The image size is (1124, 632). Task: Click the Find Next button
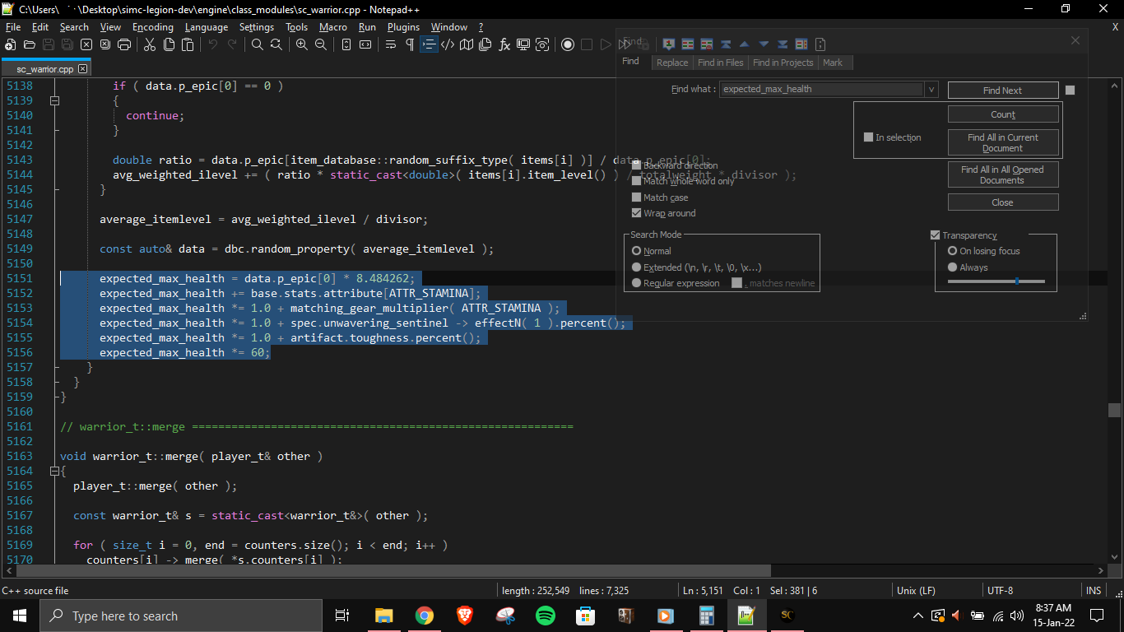click(x=1002, y=91)
